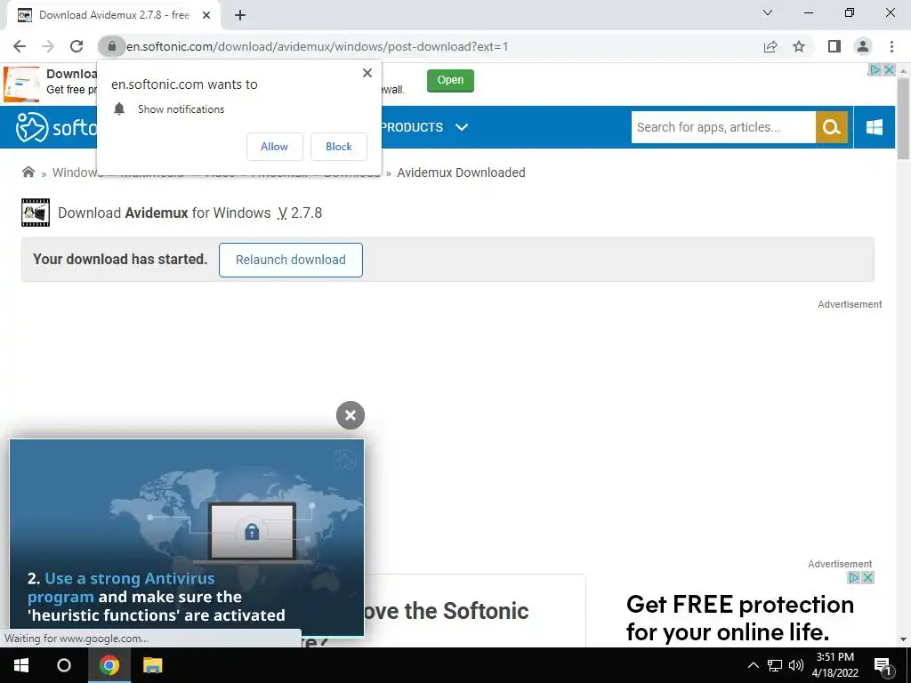Image resolution: width=911 pixels, height=683 pixels.
Task: Allow notifications from en.softonic.com
Action: tap(274, 147)
